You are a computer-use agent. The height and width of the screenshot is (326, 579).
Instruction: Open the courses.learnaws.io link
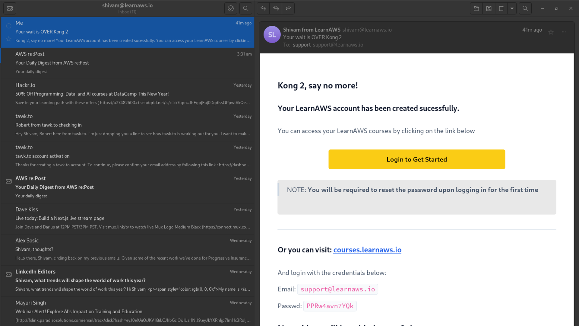(367, 250)
